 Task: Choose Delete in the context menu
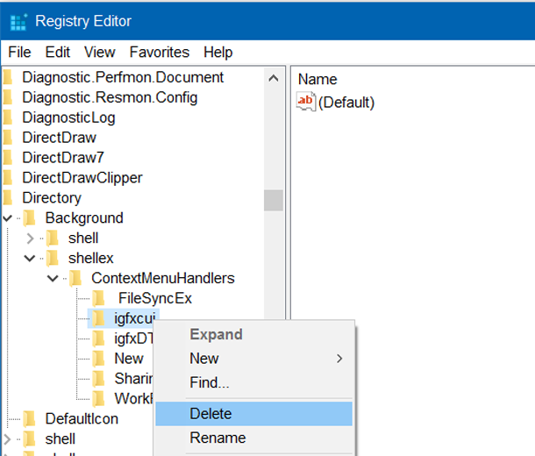[x=253, y=414]
